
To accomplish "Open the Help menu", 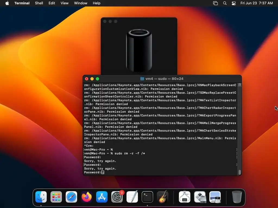I will (97, 3).
